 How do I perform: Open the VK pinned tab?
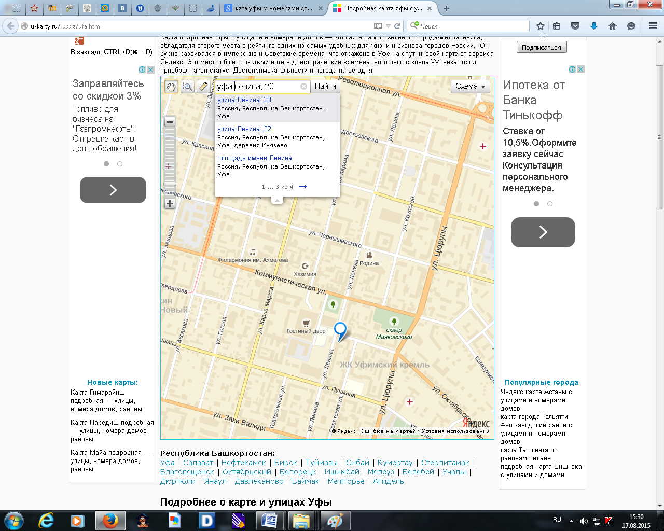pyautogui.click(x=122, y=8)
